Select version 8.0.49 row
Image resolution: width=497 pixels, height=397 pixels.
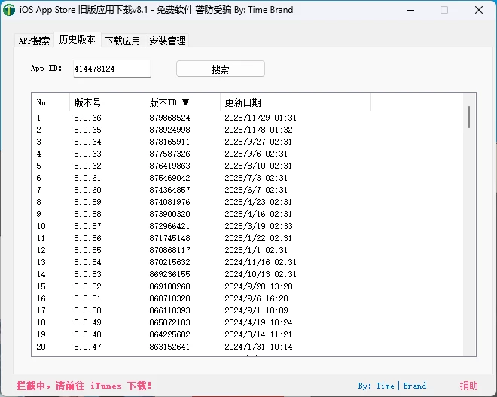pos(247,322)
